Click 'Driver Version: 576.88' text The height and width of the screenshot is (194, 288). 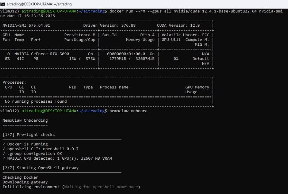tap(109, 25)
